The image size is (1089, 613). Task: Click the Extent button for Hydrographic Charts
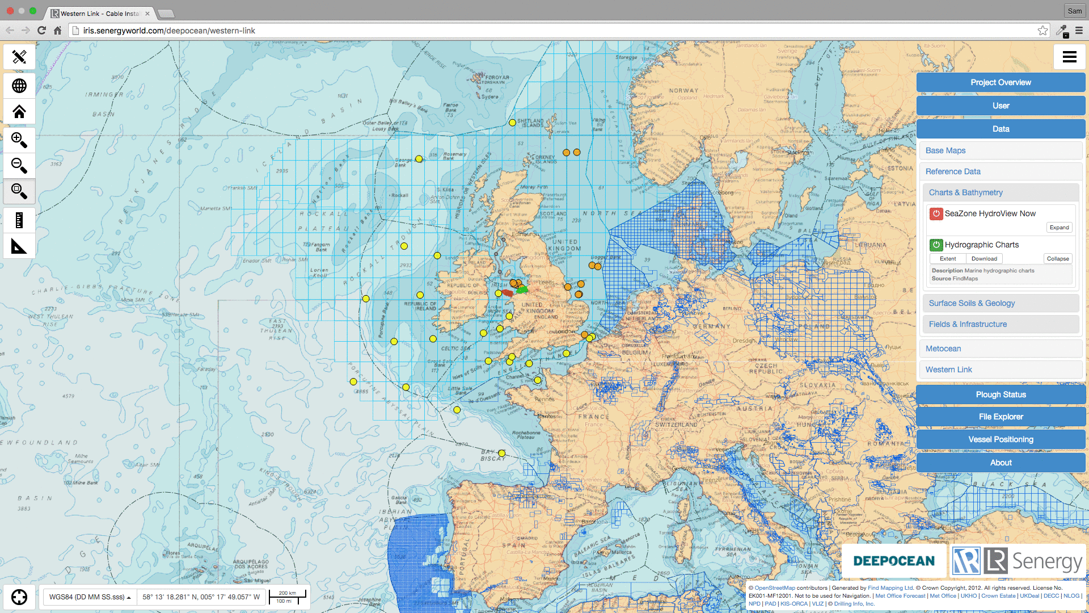coord(948,259)
